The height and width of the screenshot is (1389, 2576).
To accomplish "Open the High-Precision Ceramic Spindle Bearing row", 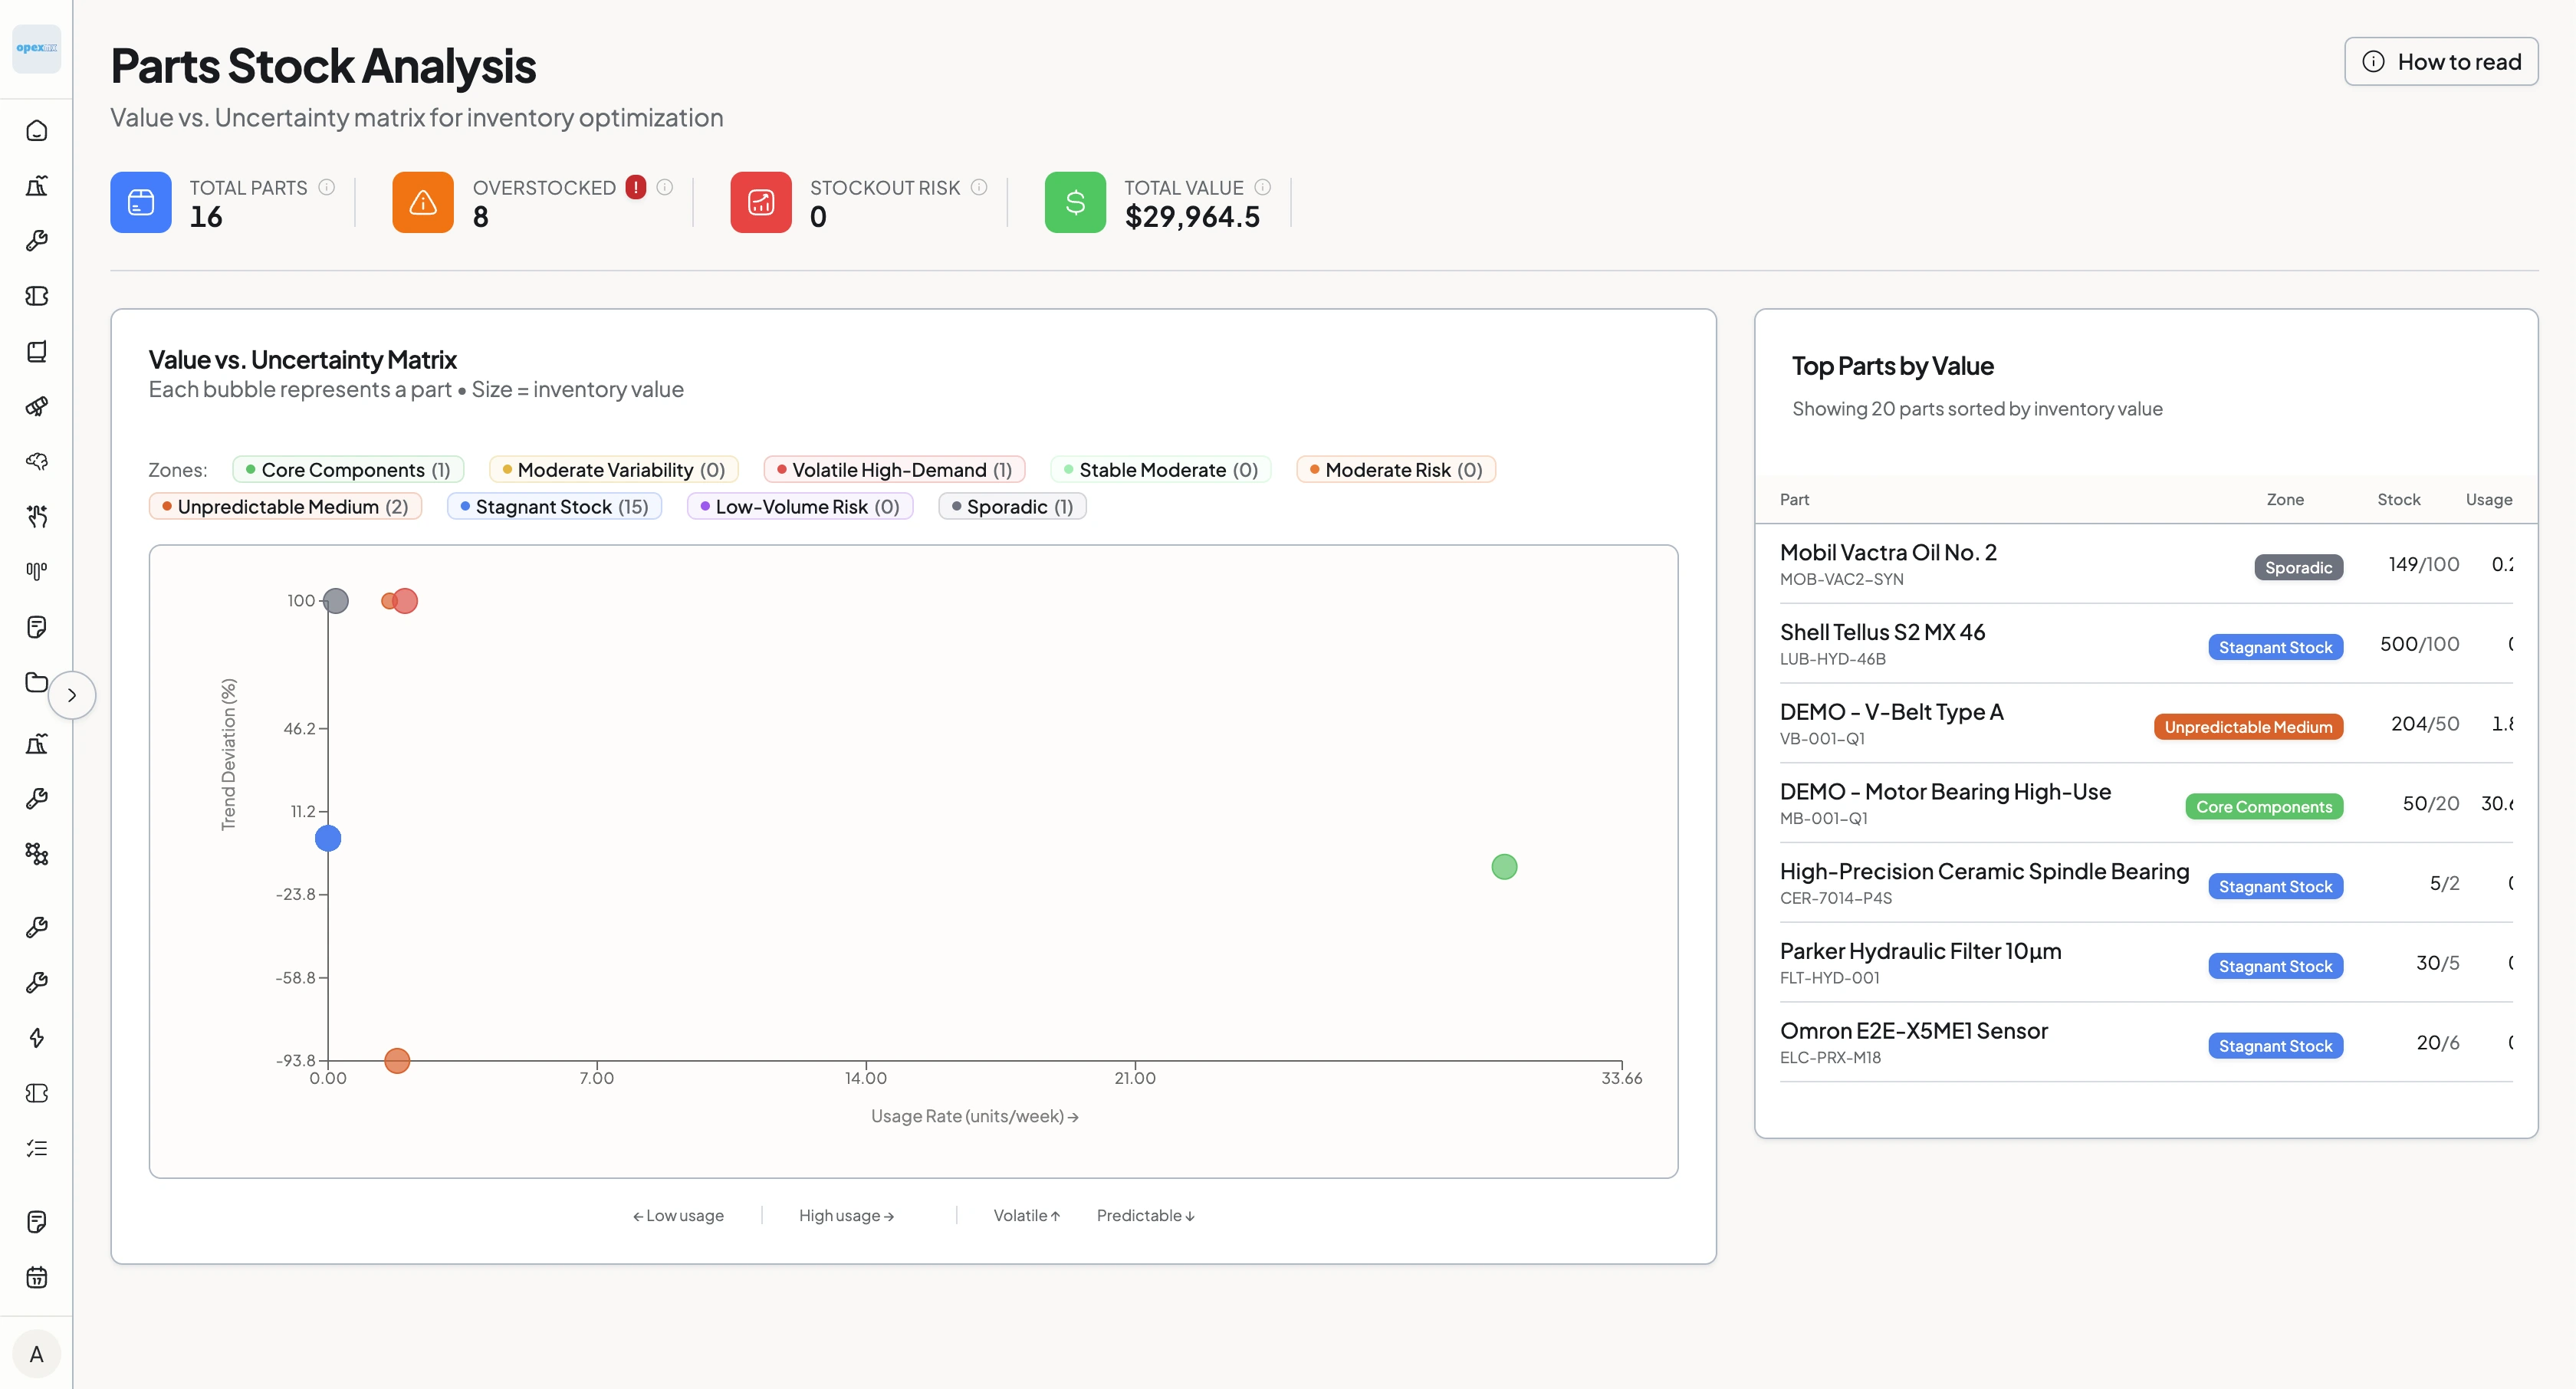I will [2146, 883].
